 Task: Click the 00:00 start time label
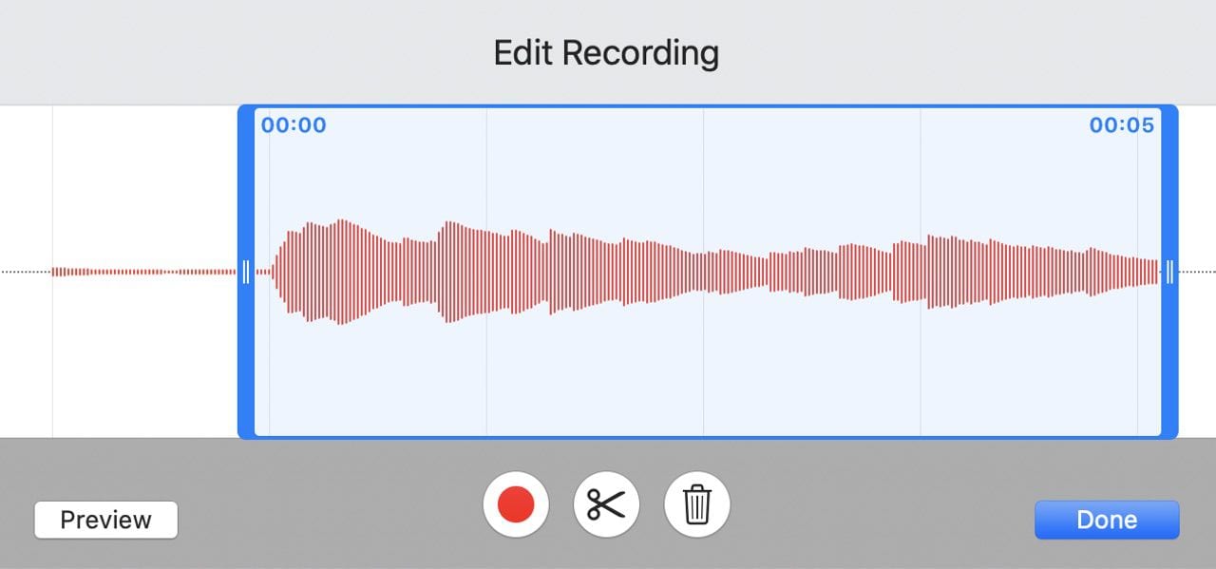tap(294, 125)
